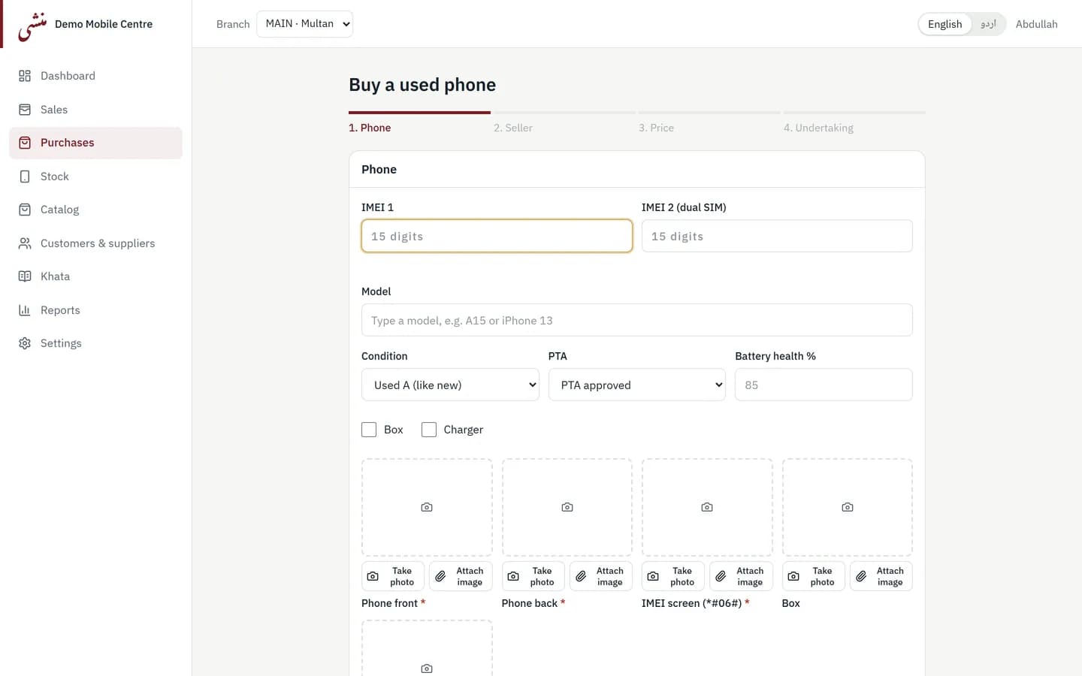This screenshot has width=1082, height=676.
Task: Click the camera placeholder above Box label
Action: (x=848, y=508)
